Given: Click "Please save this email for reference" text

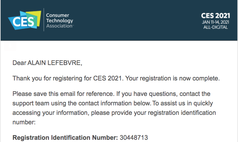Looking at the screenshot, I should tap(63, 94).
